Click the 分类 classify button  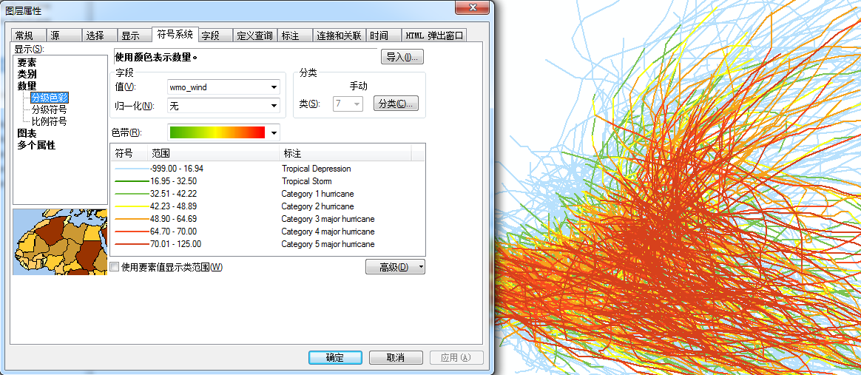coord(396,104)
